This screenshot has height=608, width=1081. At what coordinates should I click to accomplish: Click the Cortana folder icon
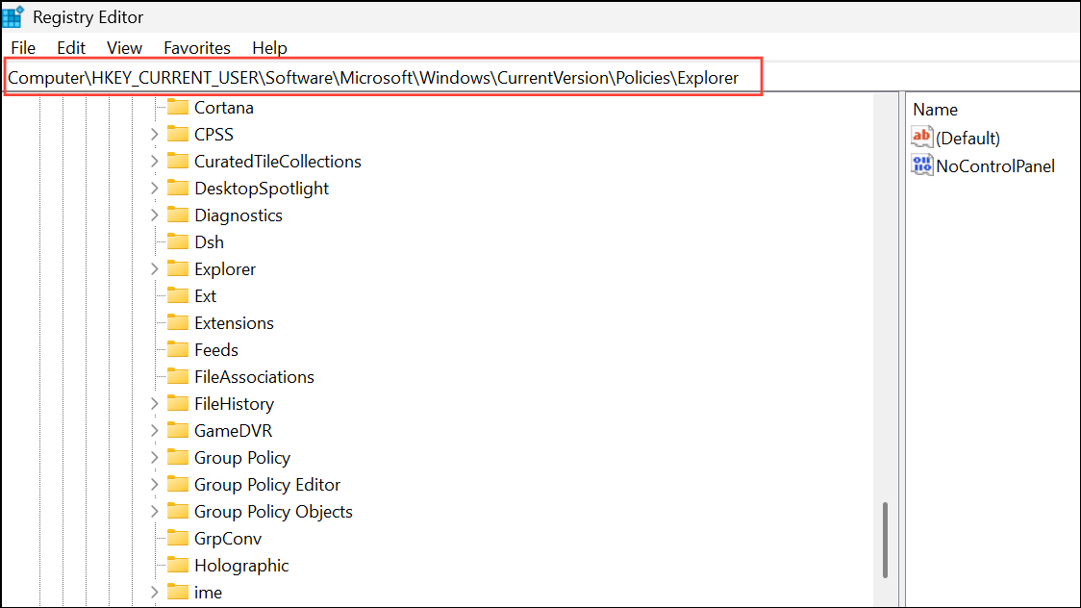(x=178, y=107)
